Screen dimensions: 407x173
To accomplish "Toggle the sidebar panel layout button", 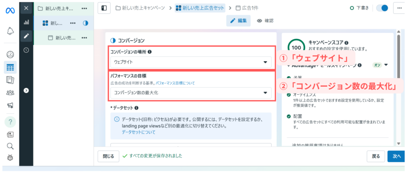I will (104, 8).
